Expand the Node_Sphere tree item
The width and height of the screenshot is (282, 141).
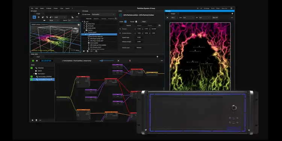(x=84, y=28)
